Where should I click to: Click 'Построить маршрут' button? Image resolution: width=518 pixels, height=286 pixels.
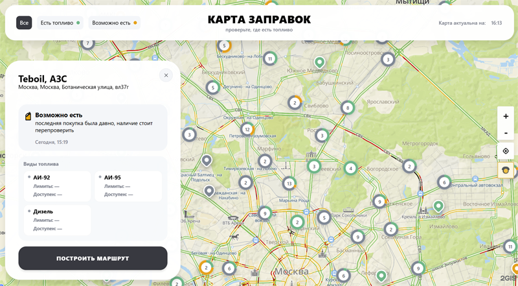(93, 258)
